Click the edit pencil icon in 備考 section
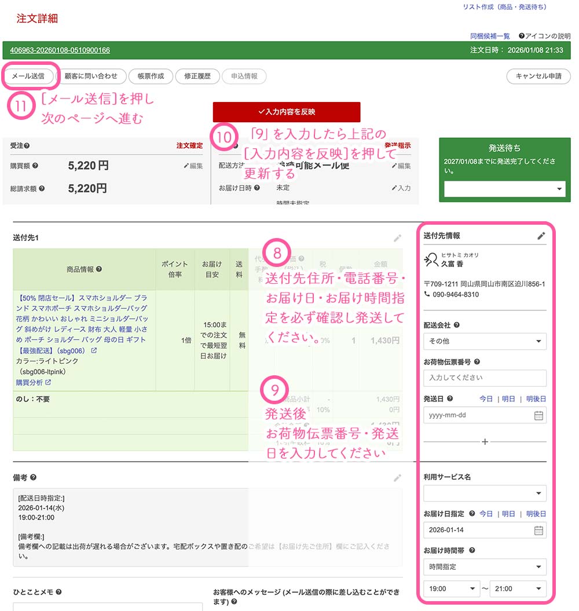 (x=397, y=478)
